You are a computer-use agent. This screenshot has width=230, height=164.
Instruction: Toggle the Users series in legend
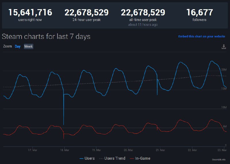point(87,158)
